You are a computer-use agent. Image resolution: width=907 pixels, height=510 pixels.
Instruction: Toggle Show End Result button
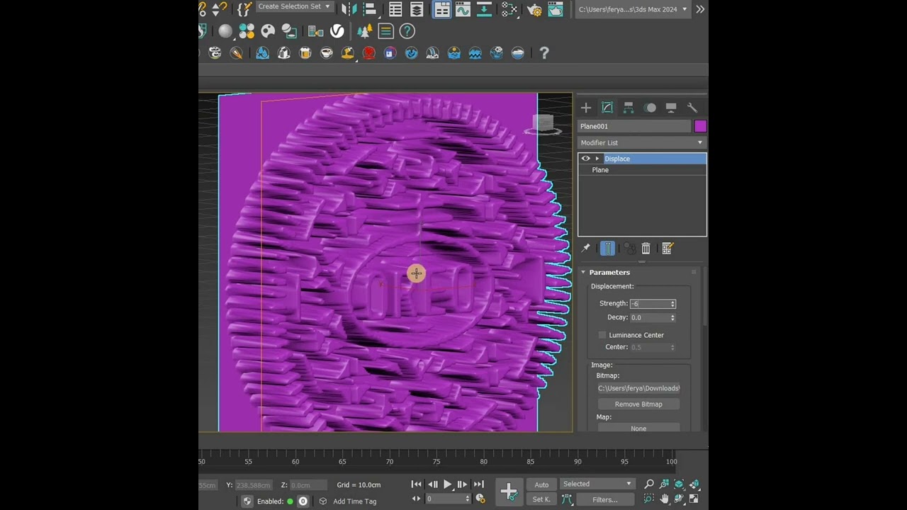pos(607,249)
